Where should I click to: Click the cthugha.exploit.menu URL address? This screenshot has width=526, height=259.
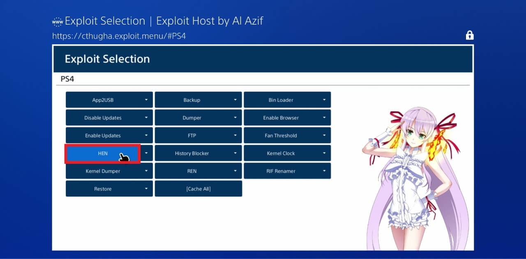point(119,36)
